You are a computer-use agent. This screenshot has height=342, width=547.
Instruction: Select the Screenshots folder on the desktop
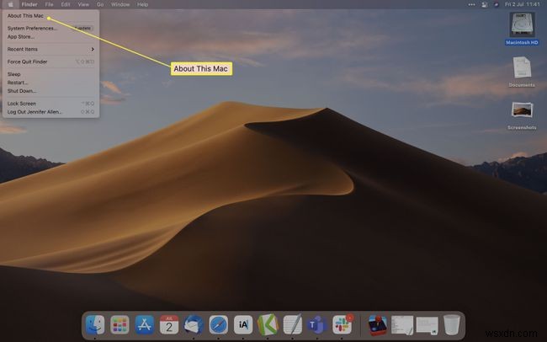[522, 111]
